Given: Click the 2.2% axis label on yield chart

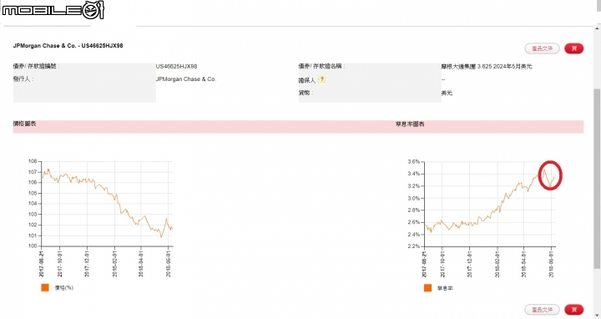Looking at the screenshot, I should pos(414,246).
